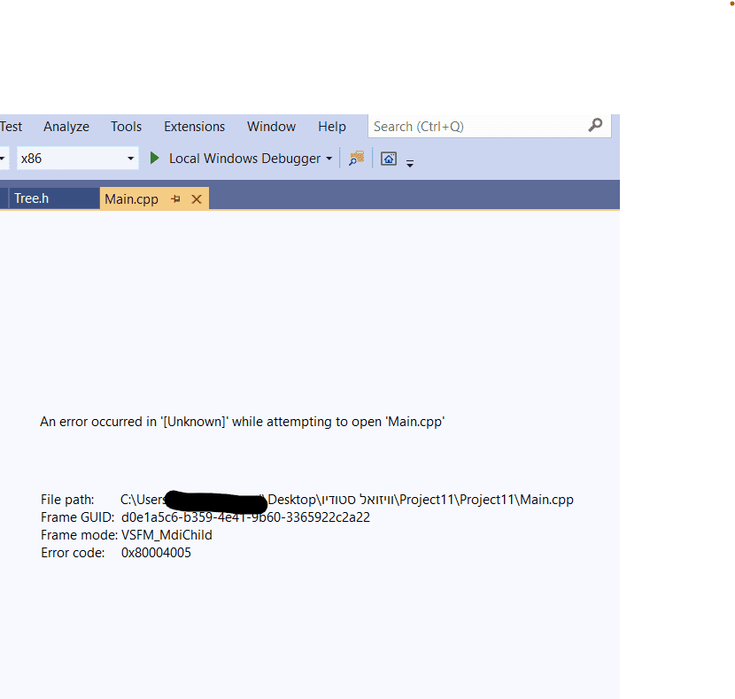Click the File path label
735x699 pixels.
[67, 500]
